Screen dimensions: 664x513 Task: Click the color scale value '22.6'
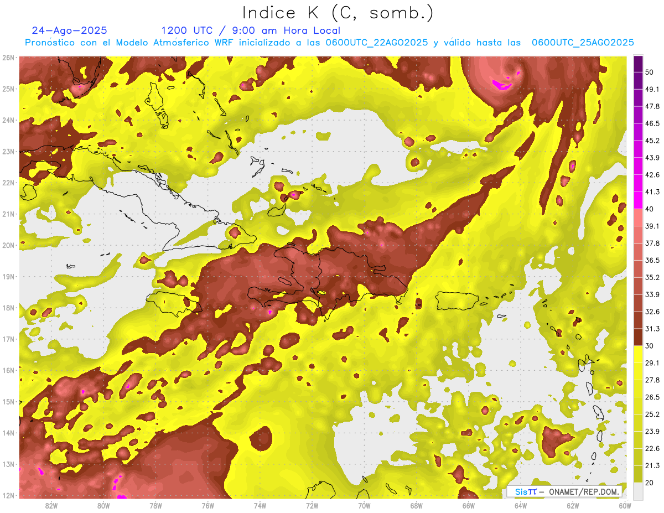pyautogui.click(x=652, y=449)
